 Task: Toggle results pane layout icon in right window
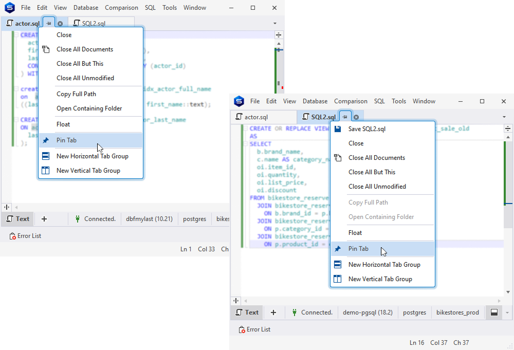pyautogui.click(x=494, y=312)
